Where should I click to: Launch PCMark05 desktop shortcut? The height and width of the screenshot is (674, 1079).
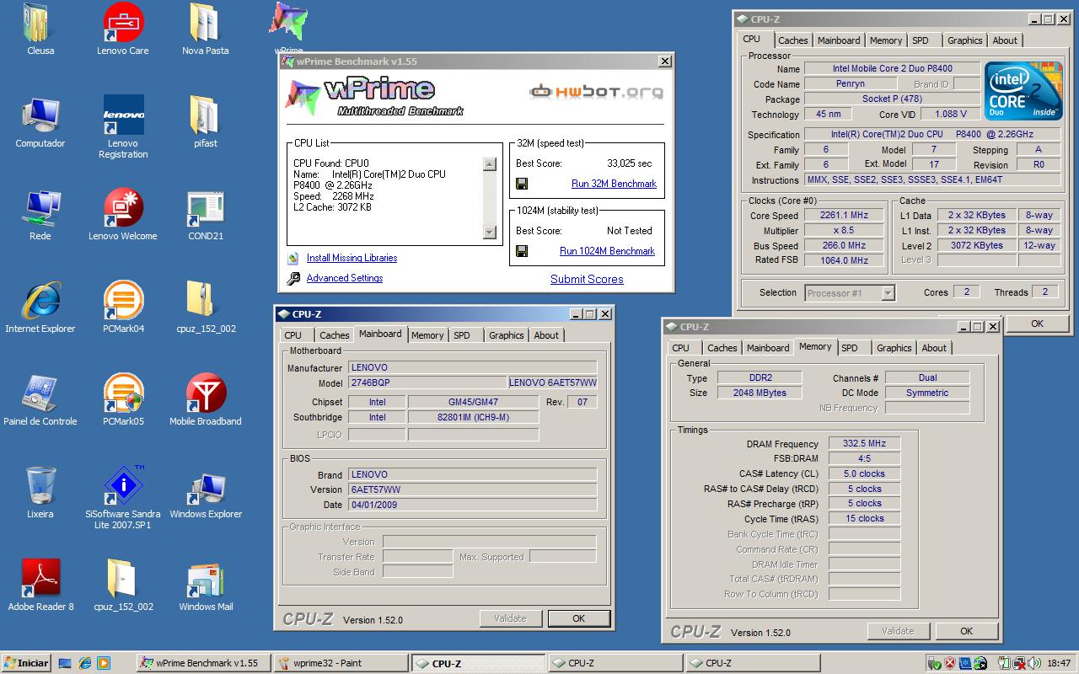click(x=123, y=394)
